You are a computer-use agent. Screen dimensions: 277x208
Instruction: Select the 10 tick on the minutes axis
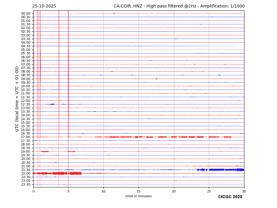click(103, 191)
